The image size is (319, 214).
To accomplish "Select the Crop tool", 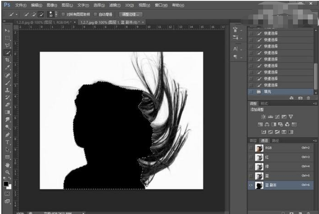I will (7, 59).
